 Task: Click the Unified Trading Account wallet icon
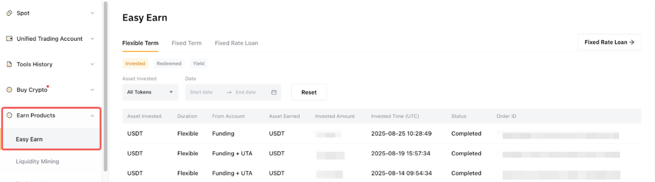[x=9, y=39]
